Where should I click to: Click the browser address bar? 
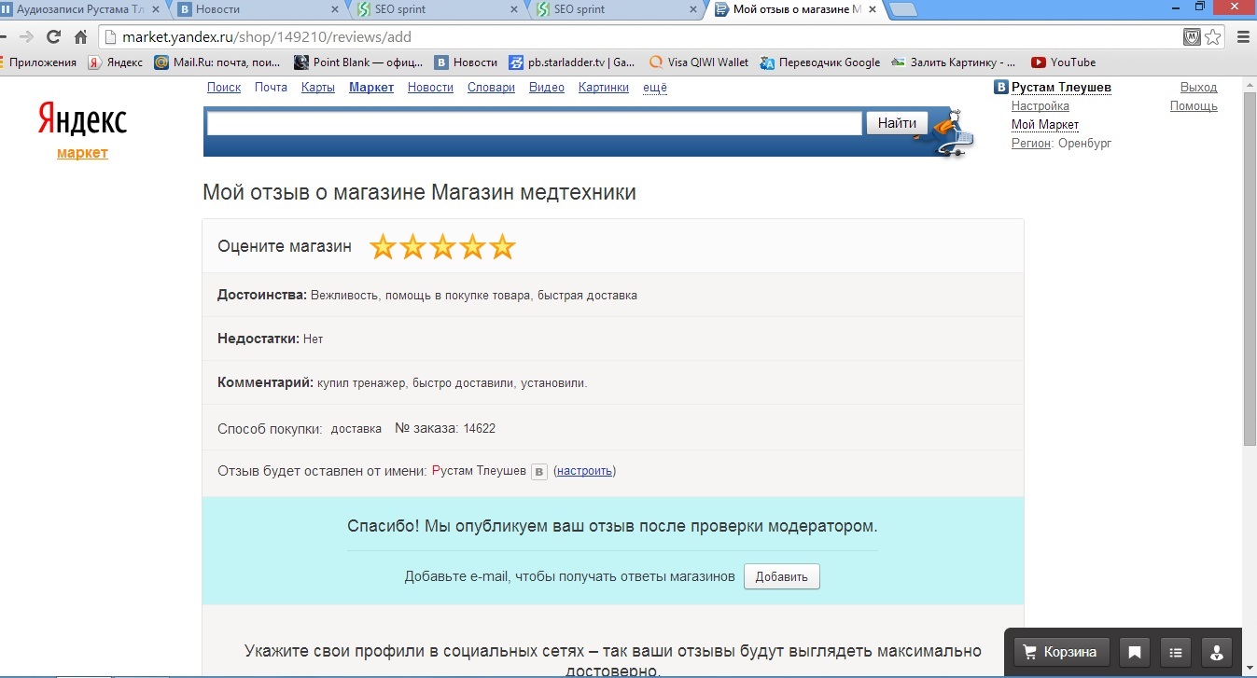639,37
